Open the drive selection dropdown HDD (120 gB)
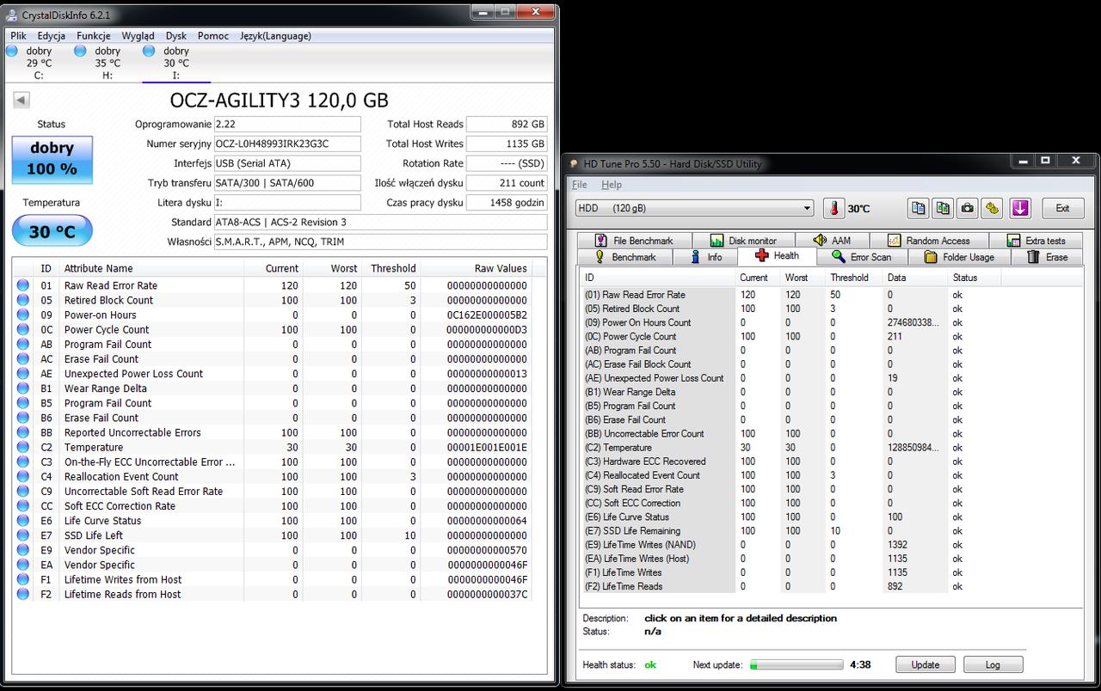This screenshot has height=691, width=1101. coord(695,208)
